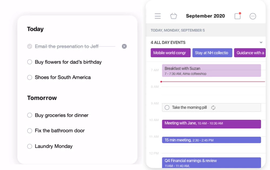Open the 15 min meeting event
This screenshot has height=170, width=270.
[211, 140]
